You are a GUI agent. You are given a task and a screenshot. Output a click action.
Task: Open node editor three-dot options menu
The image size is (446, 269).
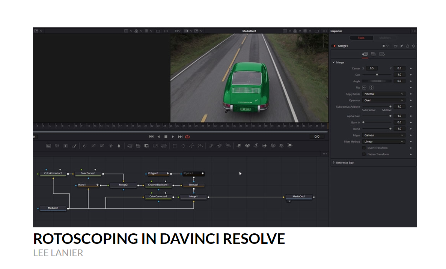click(324, 154)
